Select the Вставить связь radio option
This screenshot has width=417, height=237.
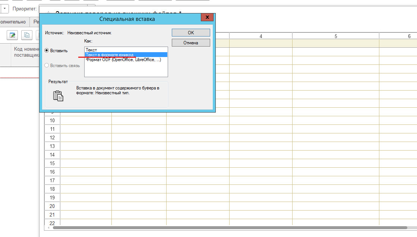click(47, 66)
